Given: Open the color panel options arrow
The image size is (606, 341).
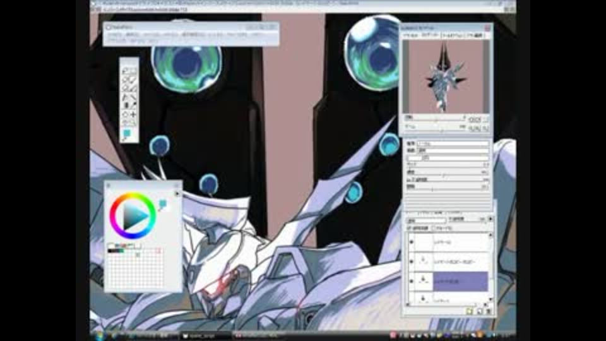Looking at the screenshot, I should coord(177,193).
